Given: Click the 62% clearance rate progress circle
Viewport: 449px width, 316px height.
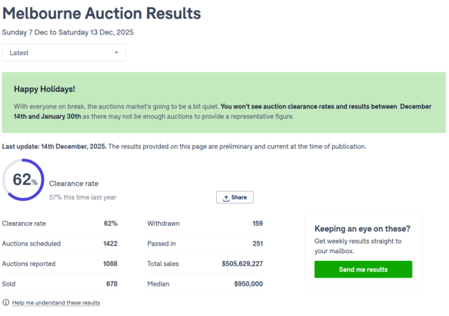Looking at the screenshot, I should coord(23,180).
